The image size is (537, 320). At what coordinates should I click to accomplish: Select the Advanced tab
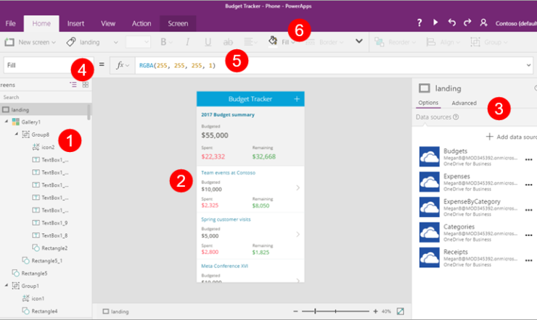pos(464,103)
